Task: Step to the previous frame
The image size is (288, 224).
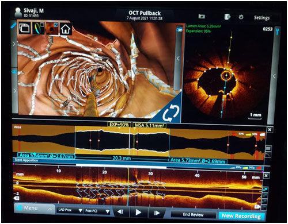Action: coord(120,212)
